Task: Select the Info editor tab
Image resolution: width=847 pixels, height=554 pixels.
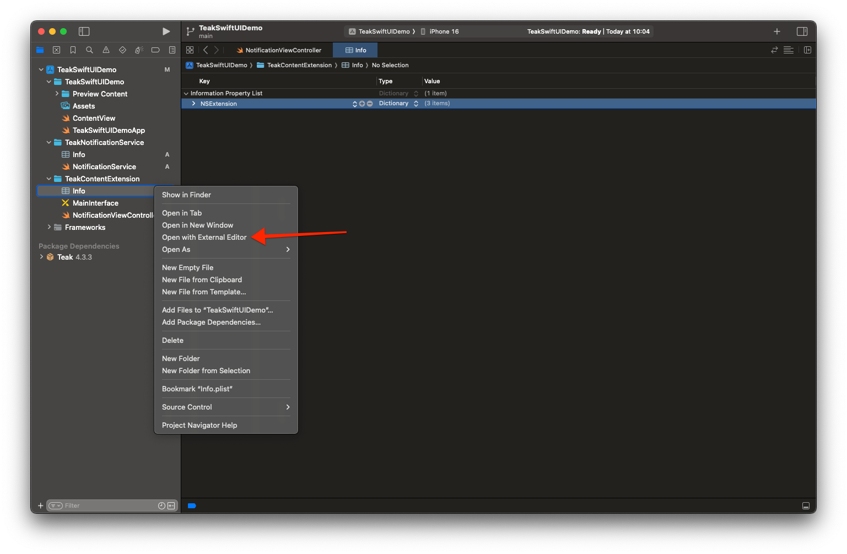Action: click(x=355, y=50)
